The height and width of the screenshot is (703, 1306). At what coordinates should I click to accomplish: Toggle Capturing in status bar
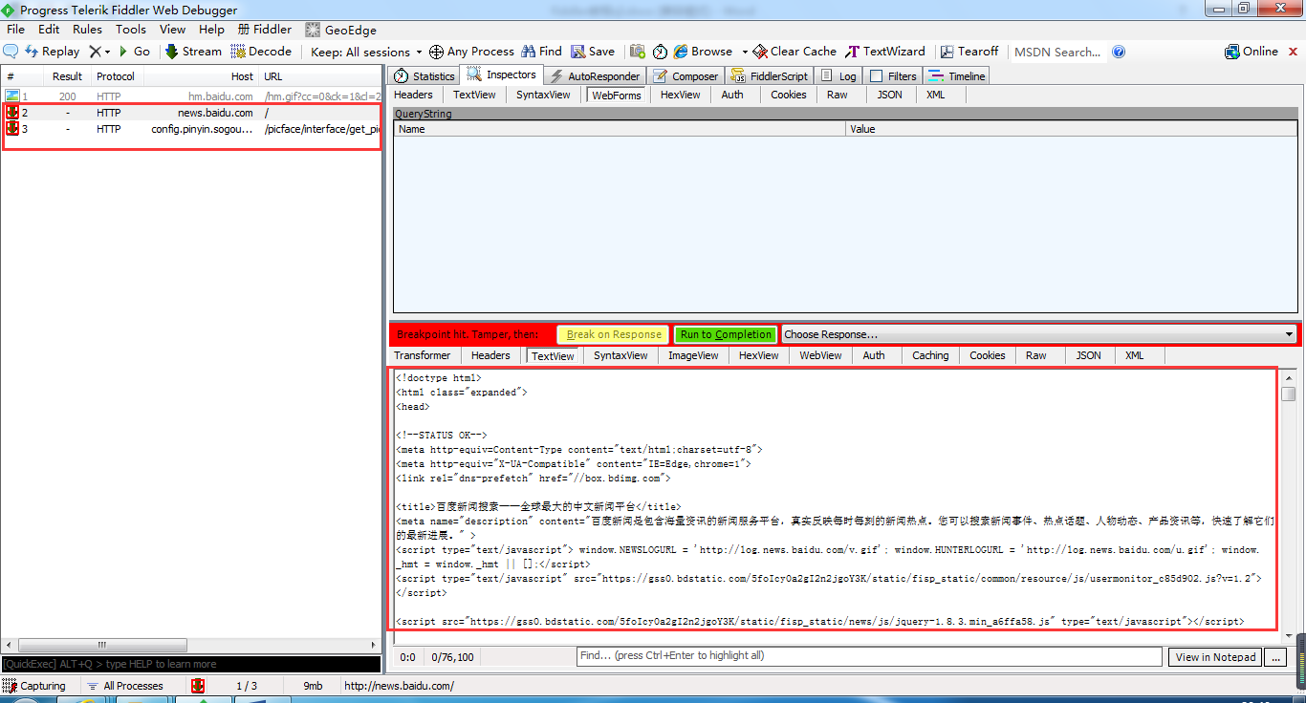35,686
